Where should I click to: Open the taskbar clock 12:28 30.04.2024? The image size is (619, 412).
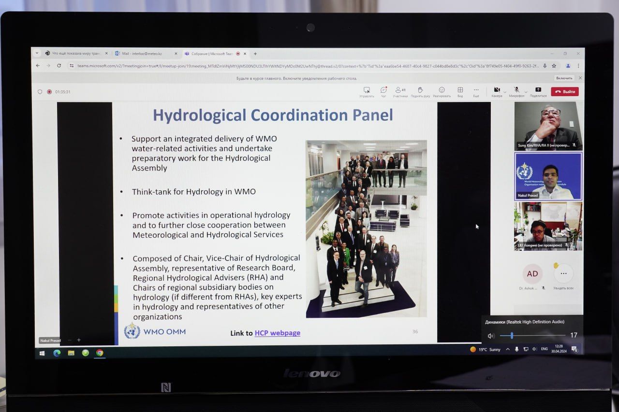(559, 349)
